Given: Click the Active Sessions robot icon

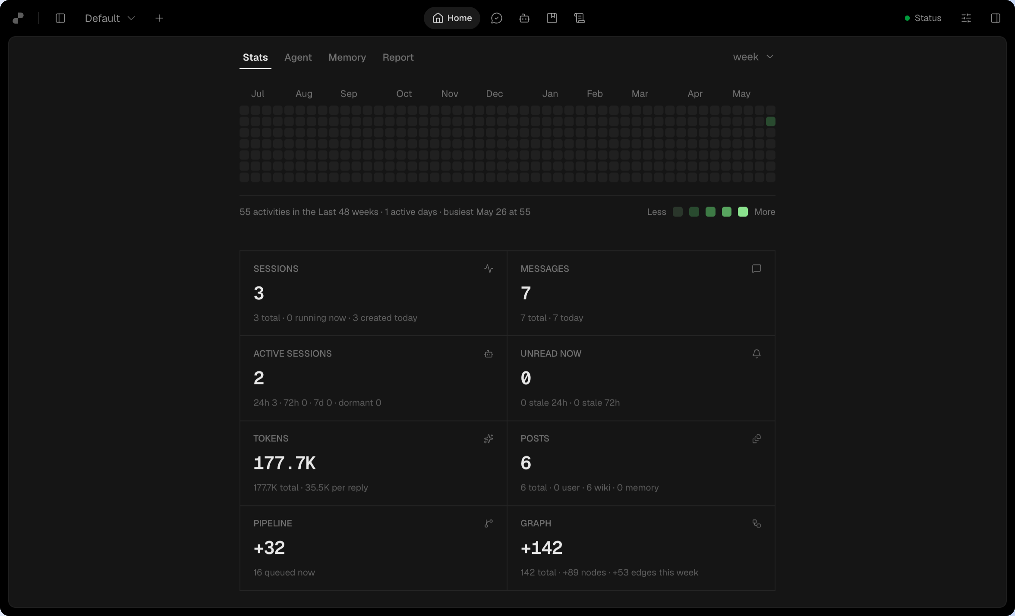Looking at the screenshot, I should coord(489,354).
